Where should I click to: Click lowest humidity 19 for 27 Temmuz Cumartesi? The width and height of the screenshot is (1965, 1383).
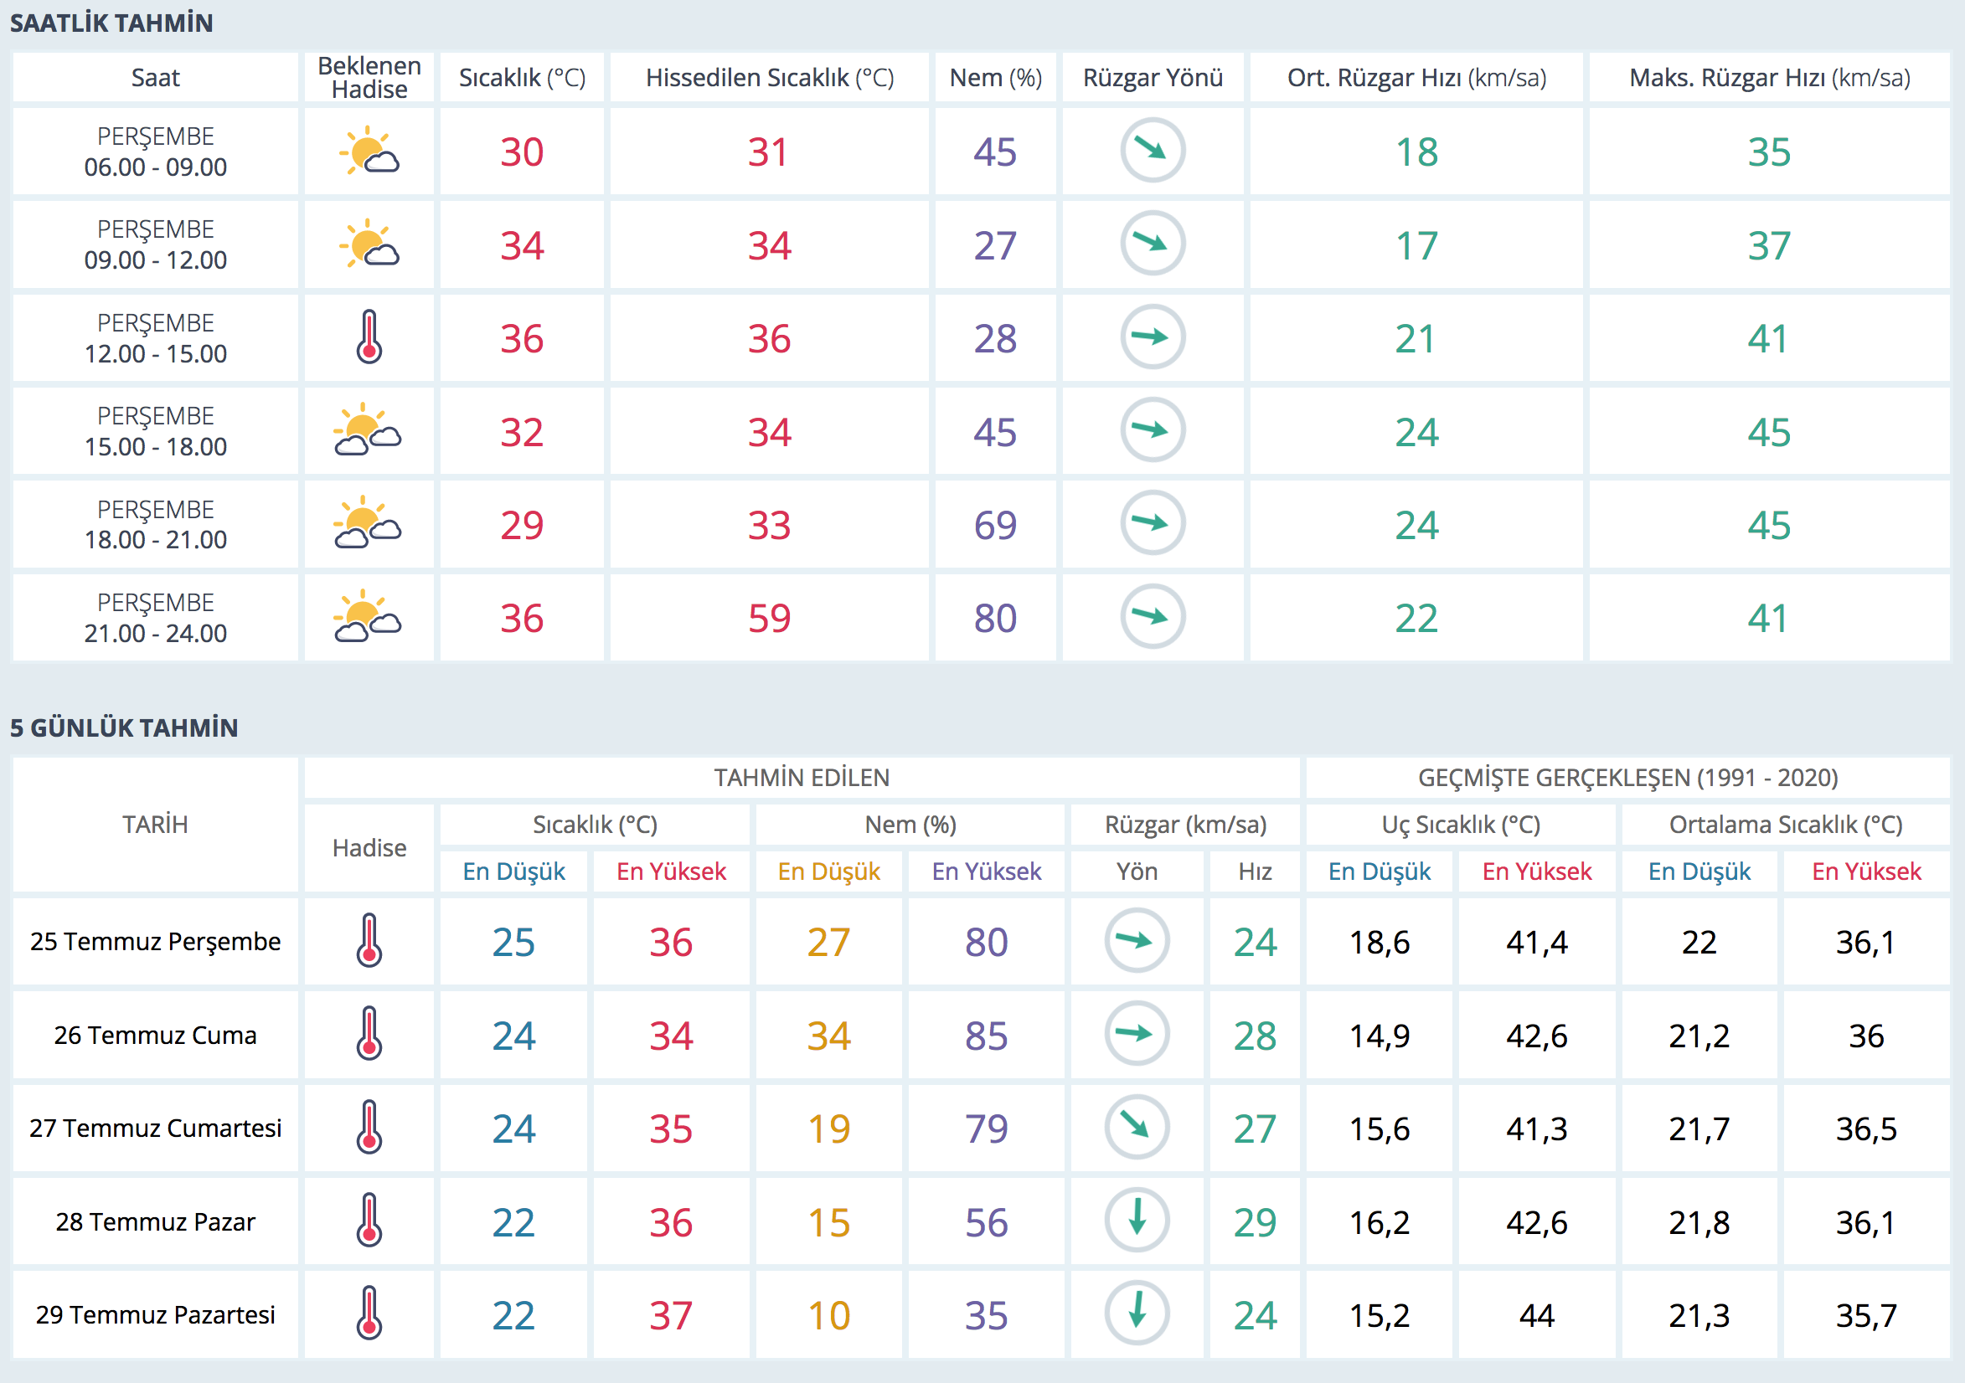pos(828,1129)
